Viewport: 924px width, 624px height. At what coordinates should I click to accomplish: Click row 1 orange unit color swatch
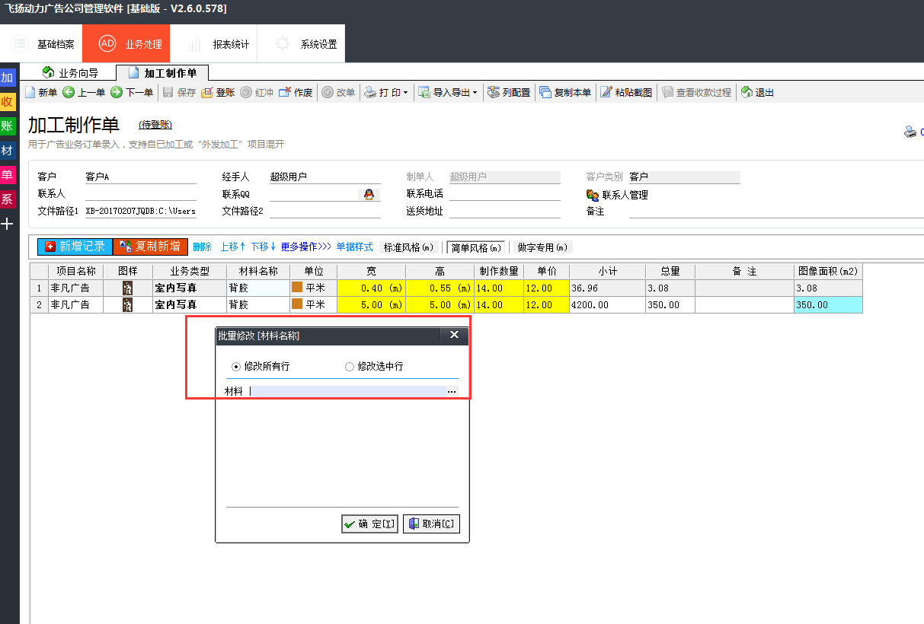point(297,288)
